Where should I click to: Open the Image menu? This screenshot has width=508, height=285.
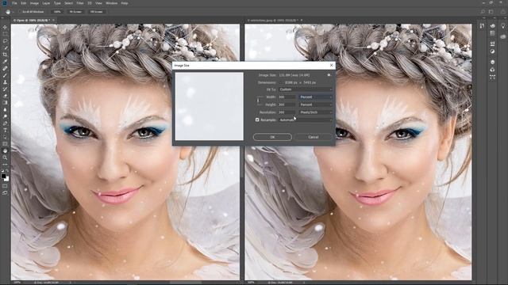[34, 3]
